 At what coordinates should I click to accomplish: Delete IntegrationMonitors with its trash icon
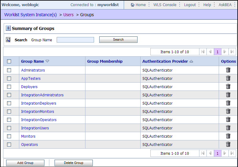228,111
